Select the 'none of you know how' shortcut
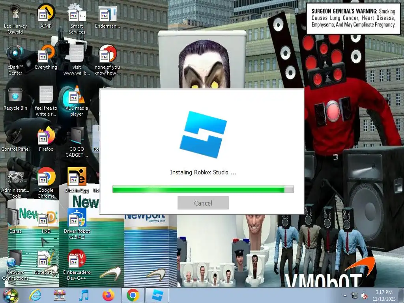The width and height of the screenshot is (404, 303). click(x=107, y=60)
